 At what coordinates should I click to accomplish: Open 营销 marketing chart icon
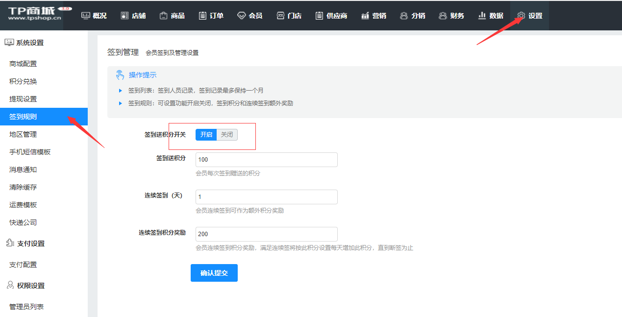click(365, 16)
